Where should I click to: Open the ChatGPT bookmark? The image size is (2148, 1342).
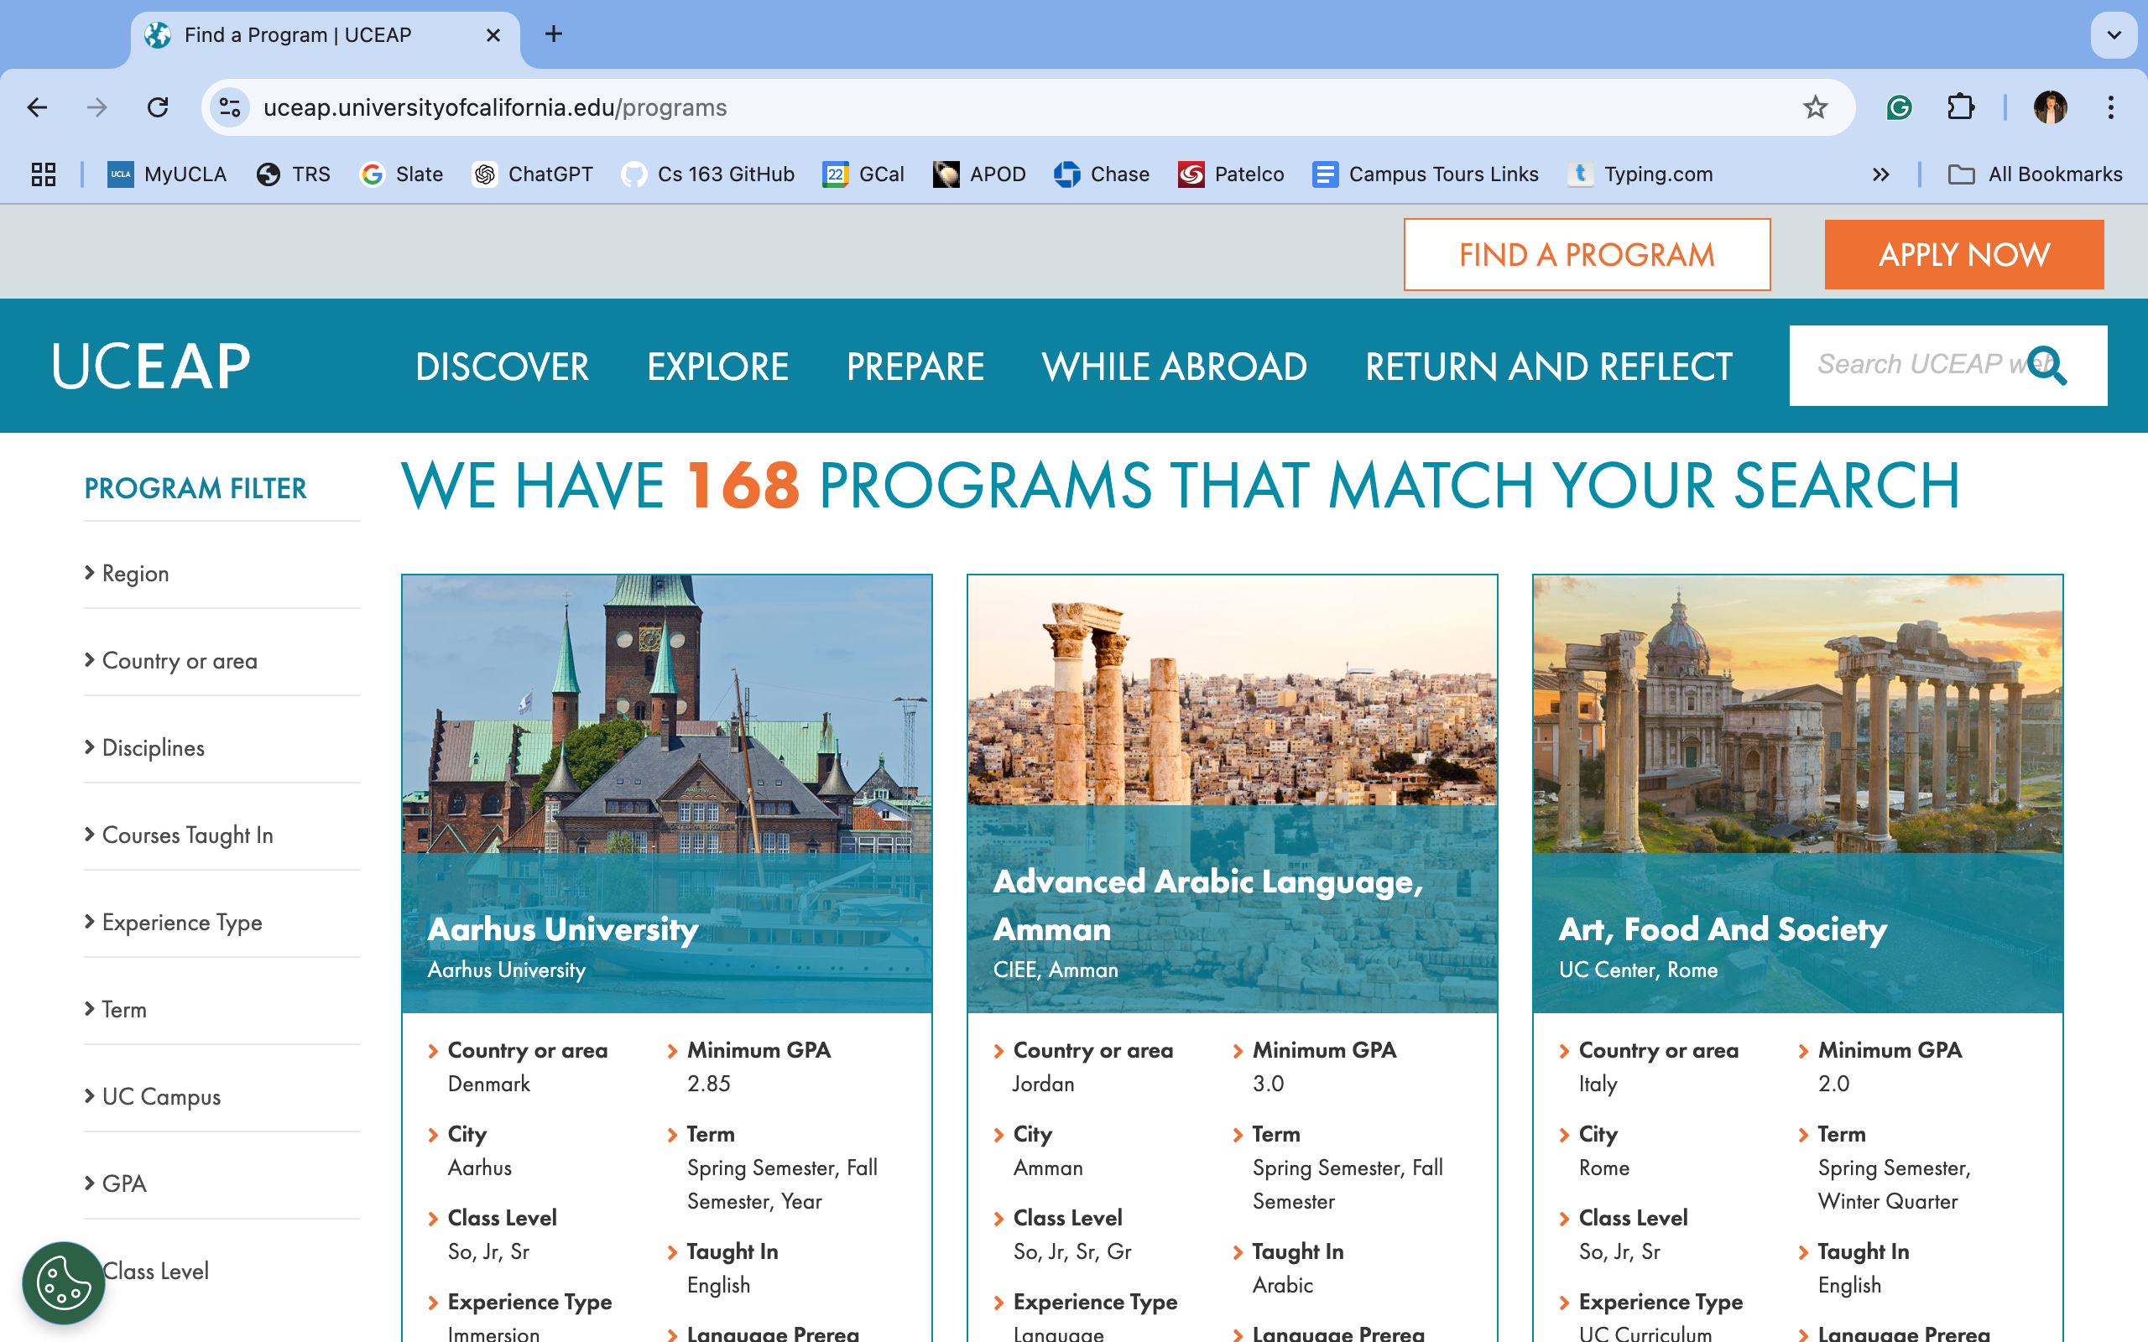(x=533, y=174)
